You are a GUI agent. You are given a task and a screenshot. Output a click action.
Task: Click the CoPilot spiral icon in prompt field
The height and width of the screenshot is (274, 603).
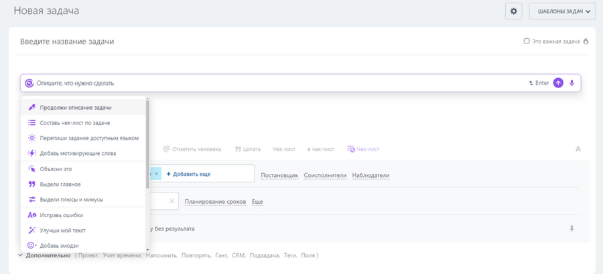29,83
